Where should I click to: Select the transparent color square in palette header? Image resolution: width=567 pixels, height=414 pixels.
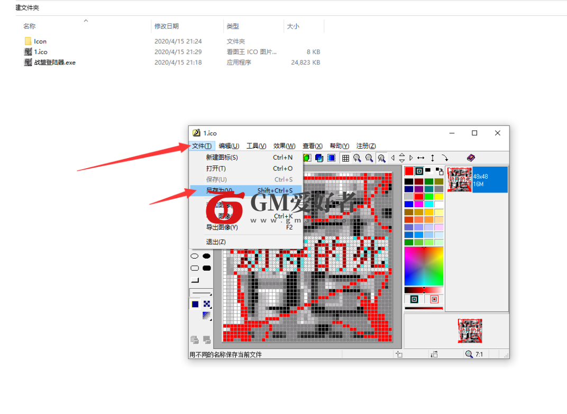419,171
